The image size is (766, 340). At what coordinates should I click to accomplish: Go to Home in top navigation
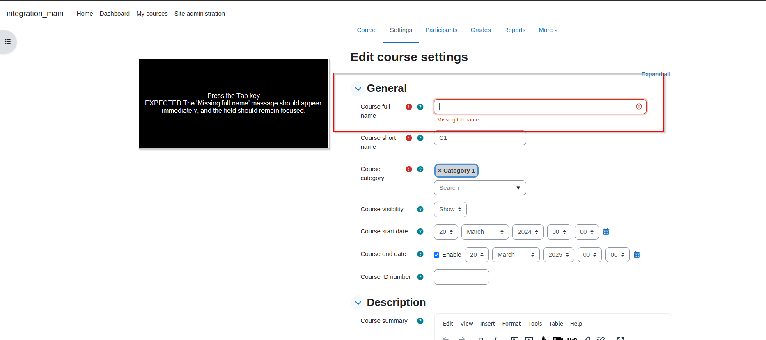click(x=85, y=14)
